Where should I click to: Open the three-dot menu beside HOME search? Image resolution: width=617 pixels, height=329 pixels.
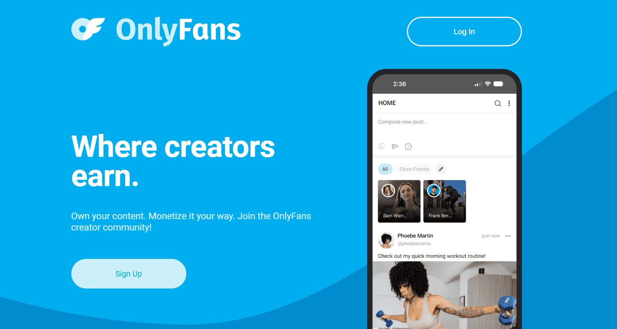point(509,103)
